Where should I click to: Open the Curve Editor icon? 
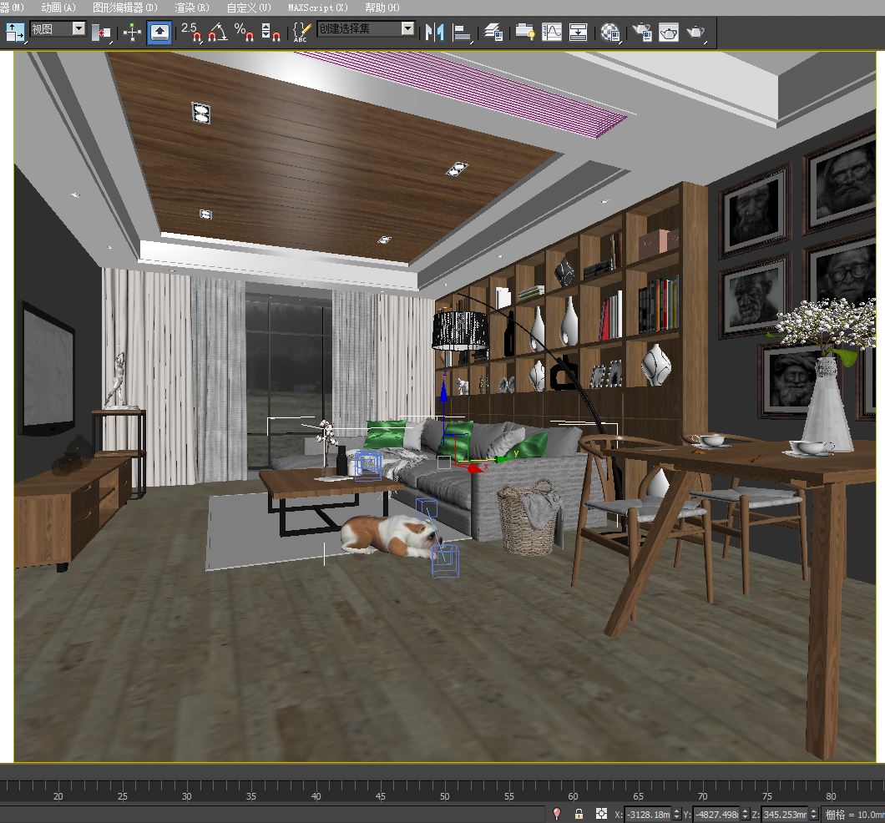551,33
